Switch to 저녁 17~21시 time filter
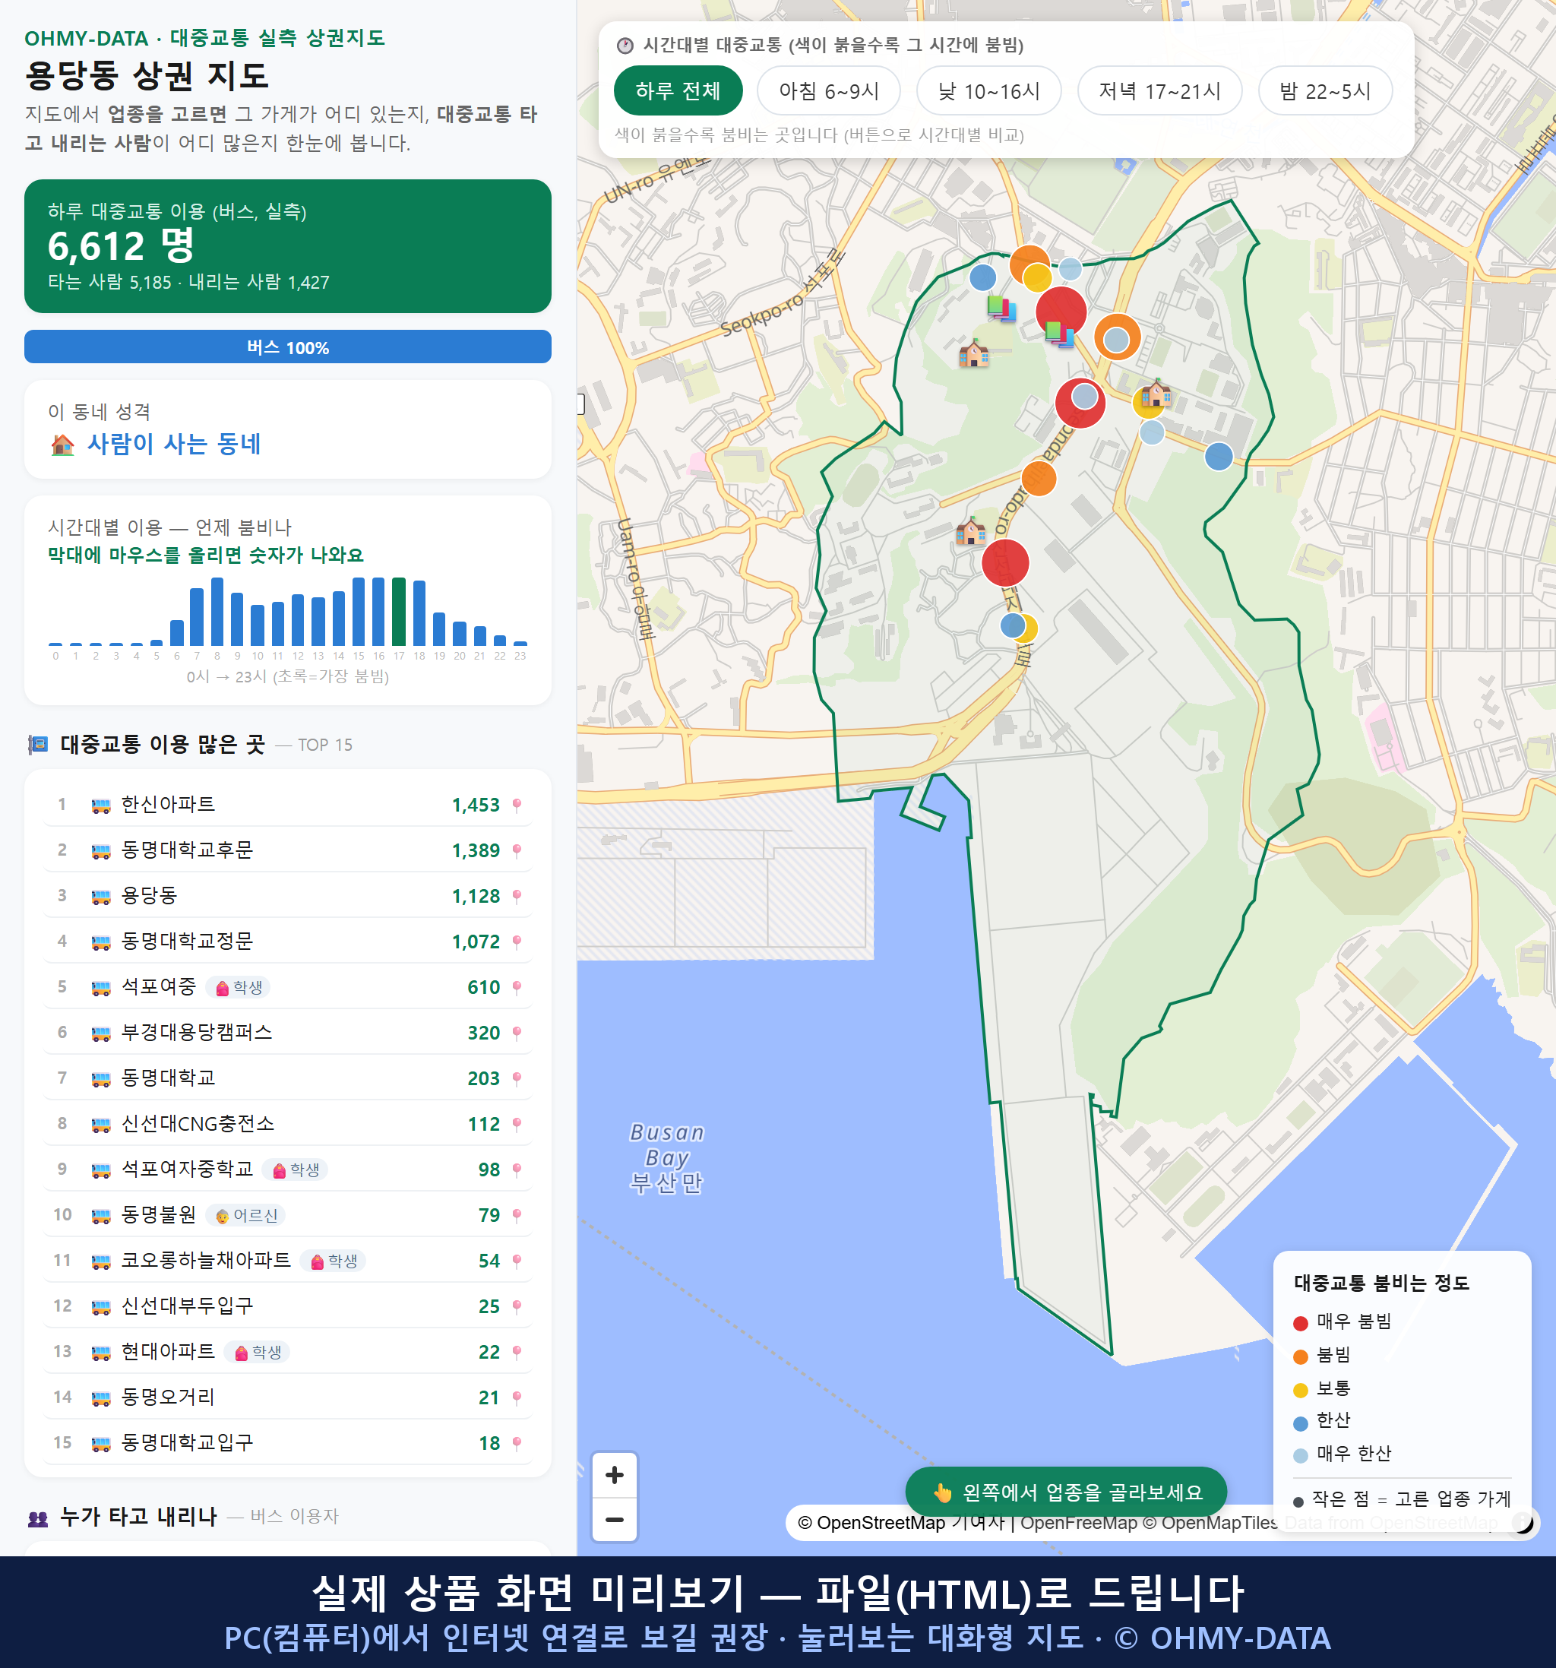This screenshot has width=1556, height=1668. (1159, 90)
